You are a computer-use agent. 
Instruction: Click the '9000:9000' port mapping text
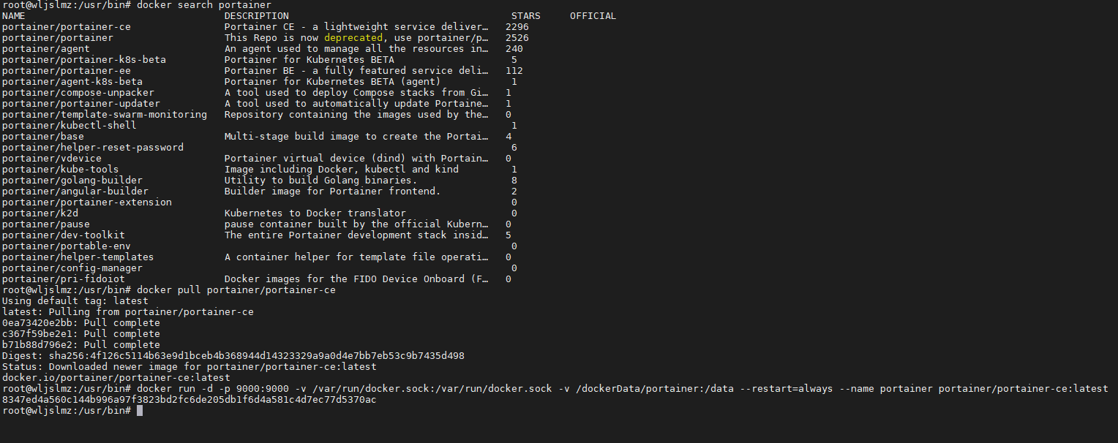263,388
